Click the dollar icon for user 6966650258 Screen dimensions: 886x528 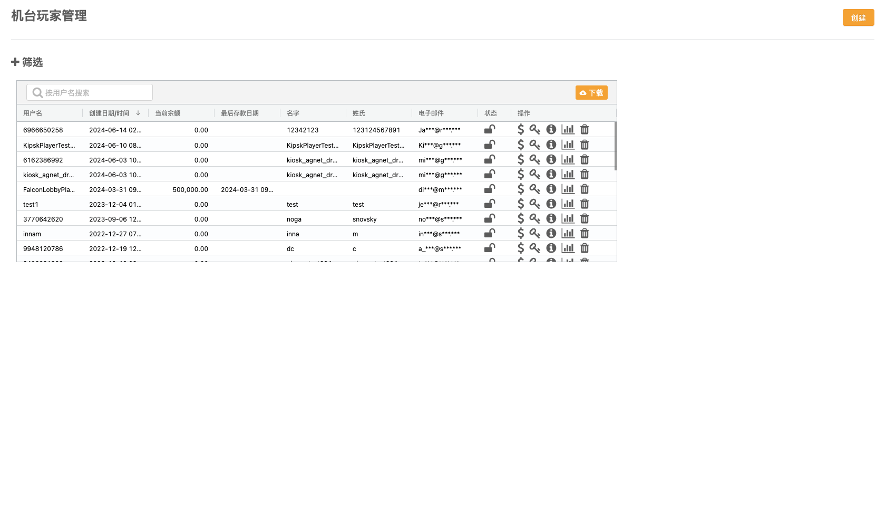coord(521,130)
